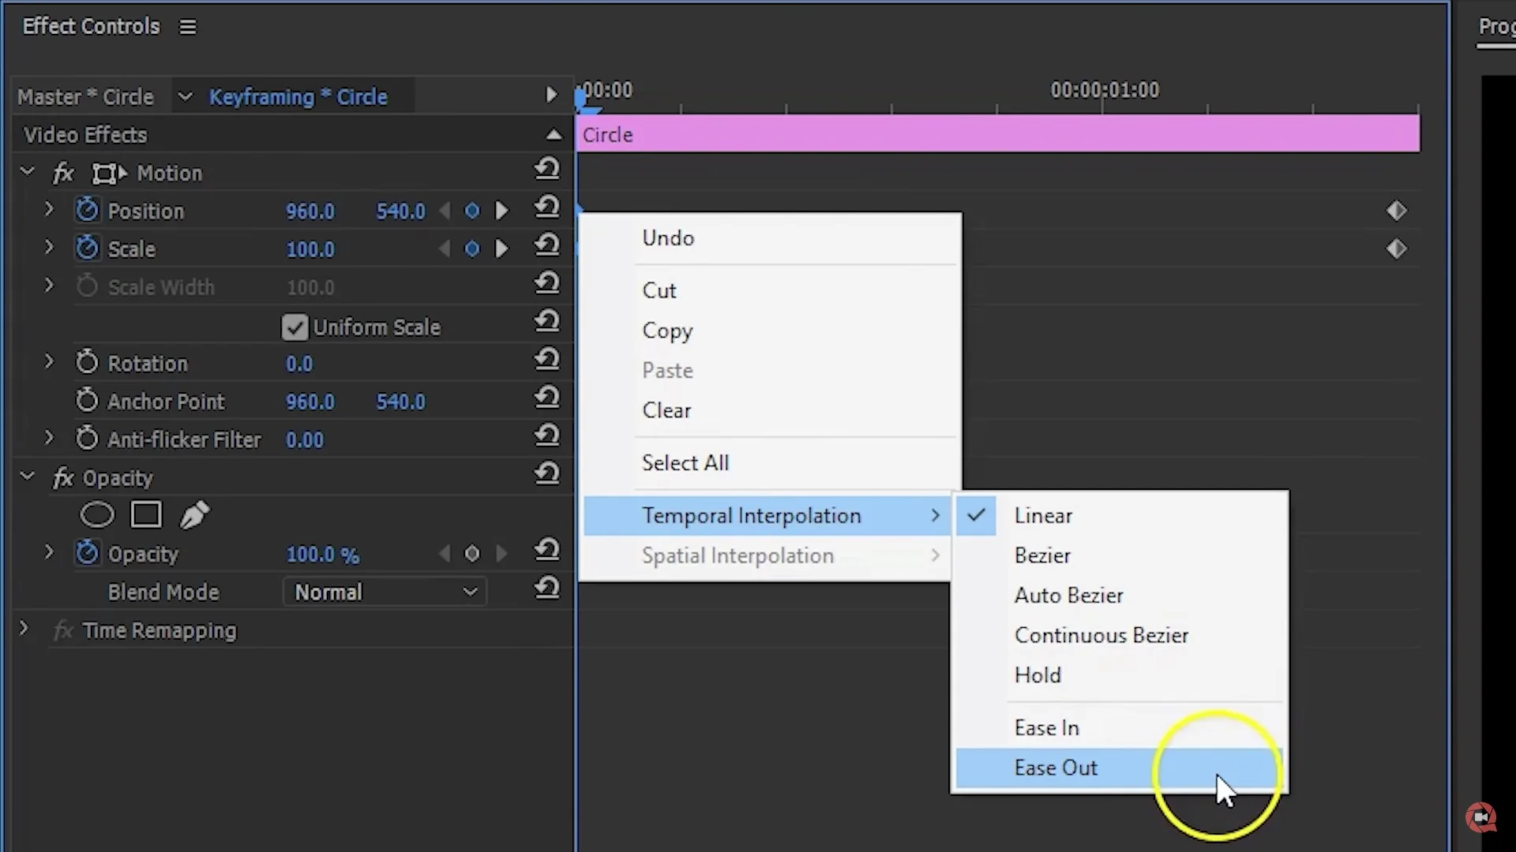Click Select All in the context menu
Image resolution: width=1516 pixels, height=852 pixels.
coord(685,463)
